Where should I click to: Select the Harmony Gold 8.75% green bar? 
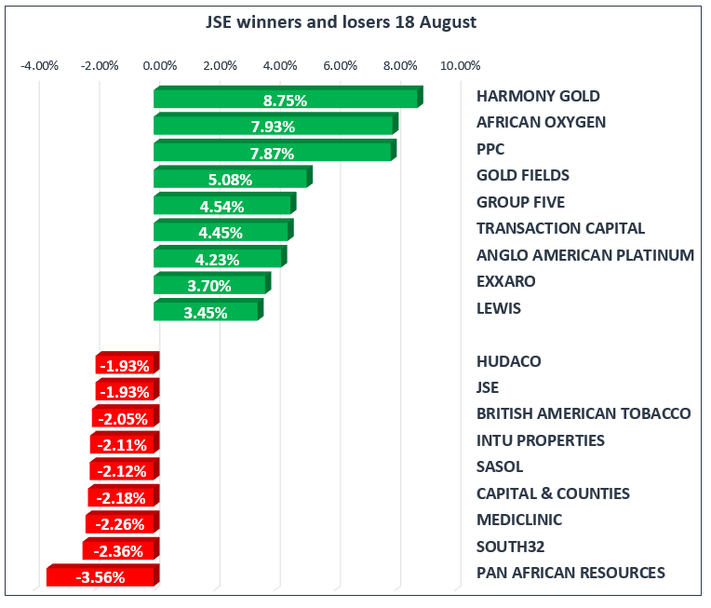coord(287,99)
